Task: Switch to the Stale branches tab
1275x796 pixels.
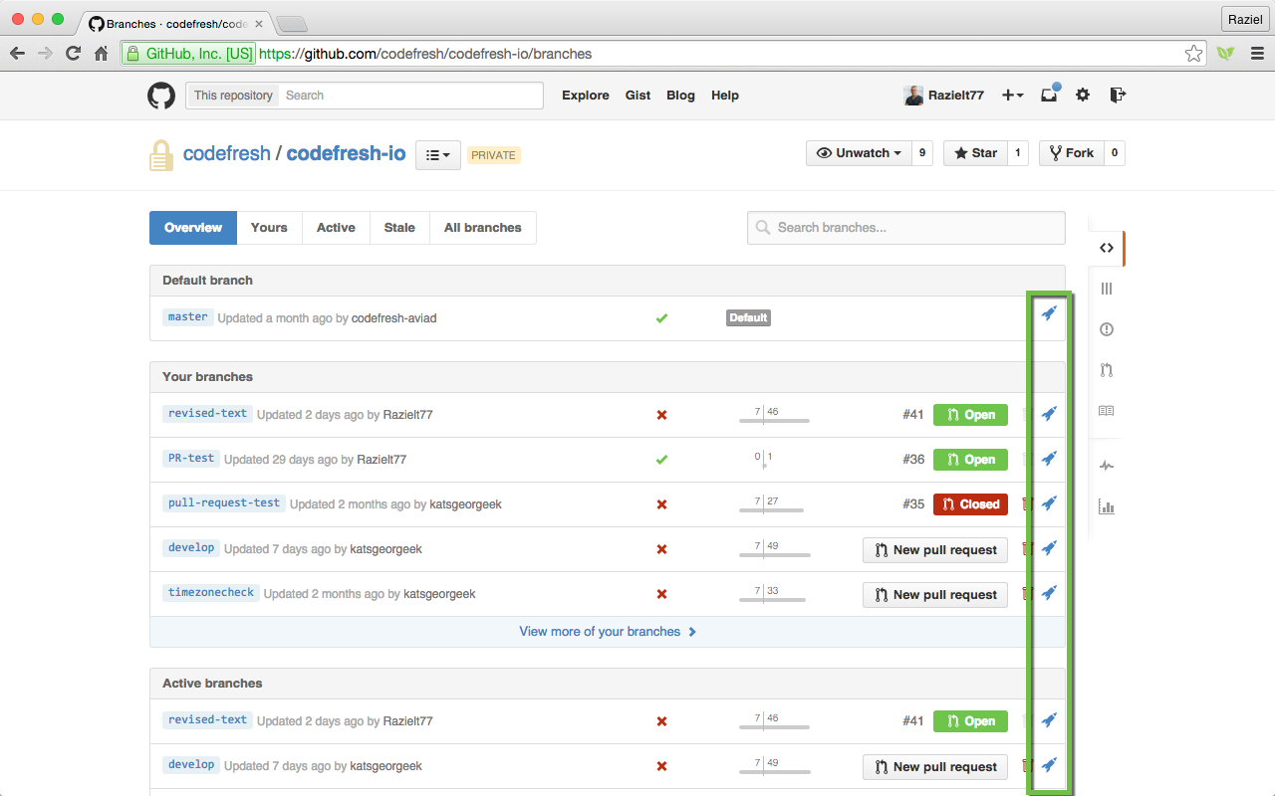Action: (x=399, y=228)
